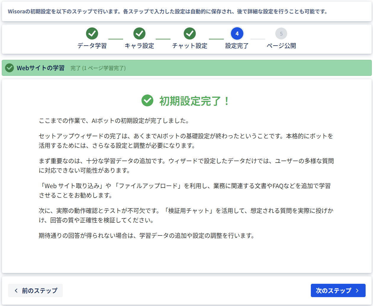Click paragraph starting ここまでの作業で

[x=114, y=121]
